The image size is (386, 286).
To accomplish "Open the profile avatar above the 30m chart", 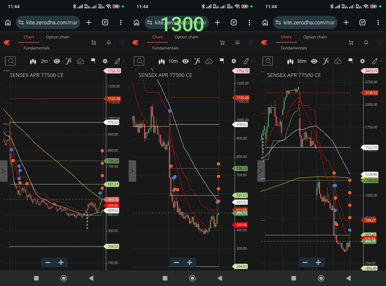I will point(379,42).
